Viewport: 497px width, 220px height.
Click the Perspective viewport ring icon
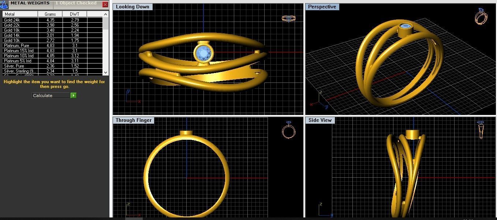[481, 16]
